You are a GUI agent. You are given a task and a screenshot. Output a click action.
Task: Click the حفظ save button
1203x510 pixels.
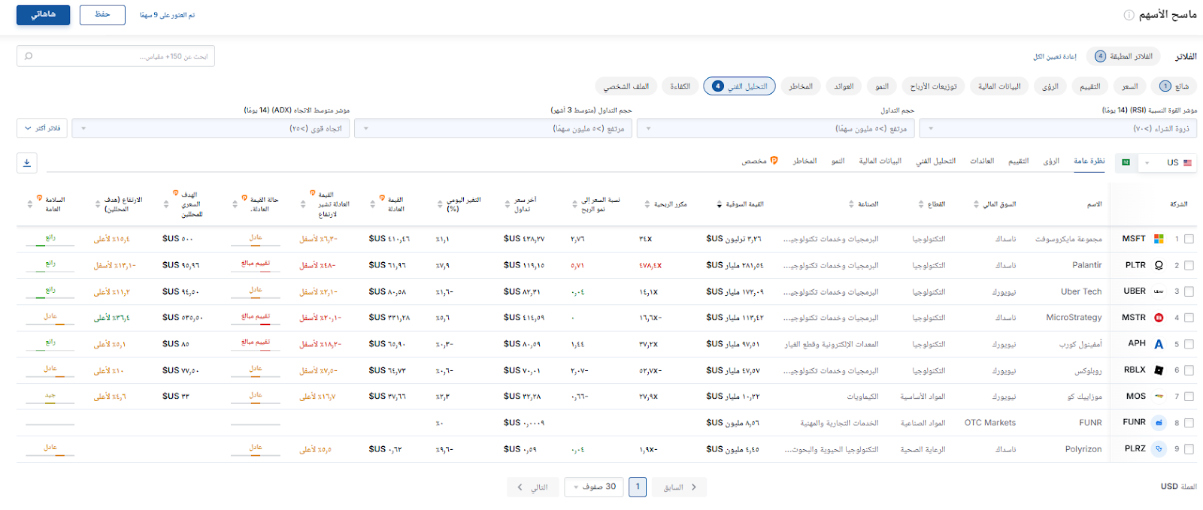[x=102, y=14]
